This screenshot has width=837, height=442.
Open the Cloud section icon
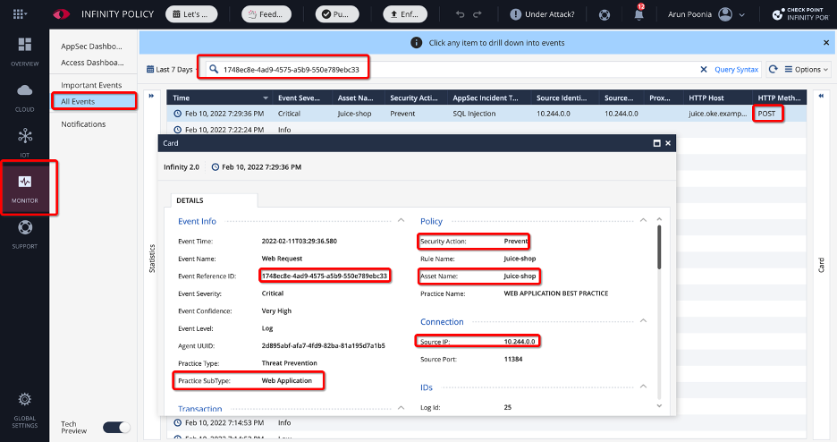[24, 94]
